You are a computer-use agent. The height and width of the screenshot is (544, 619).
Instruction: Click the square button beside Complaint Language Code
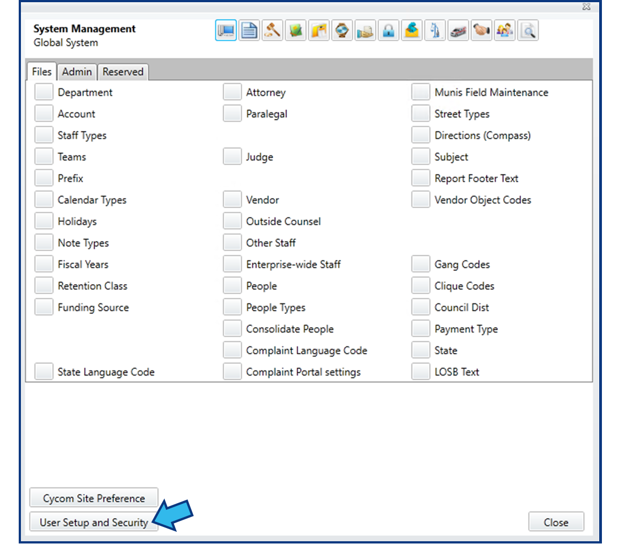[x=232, y=350]
